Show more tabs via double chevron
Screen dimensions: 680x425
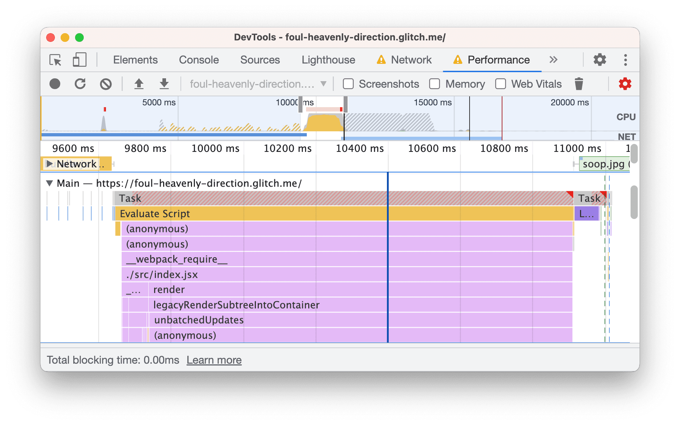(553, 60)
